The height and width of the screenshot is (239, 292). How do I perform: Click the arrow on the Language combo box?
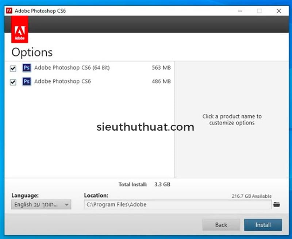click(66, 205)
